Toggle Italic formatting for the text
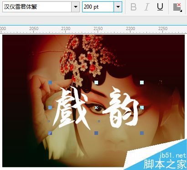This screenshot has height=170, width=187. pos(147,7)
